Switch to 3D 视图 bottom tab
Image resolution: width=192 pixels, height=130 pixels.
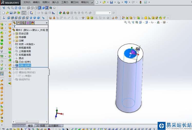(41, 126)
